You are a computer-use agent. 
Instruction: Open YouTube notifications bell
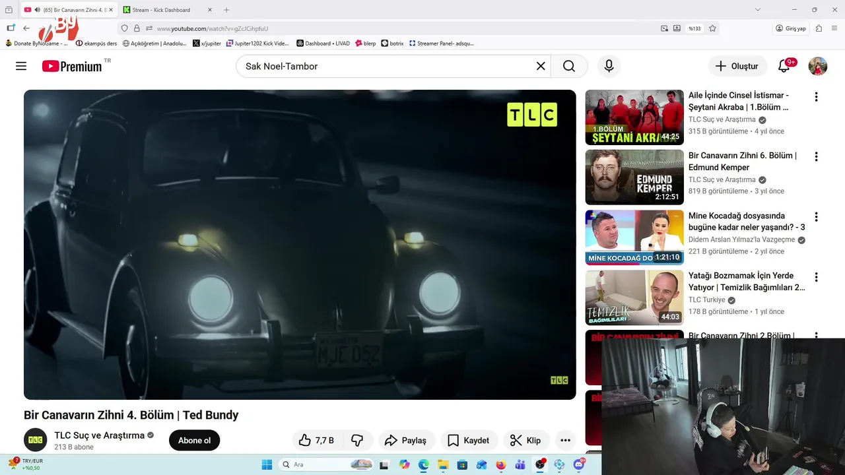click(784, 66)
